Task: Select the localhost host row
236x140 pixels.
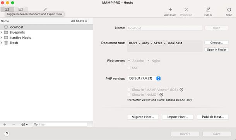Action: pyautogui.click(x=46, y=27)
